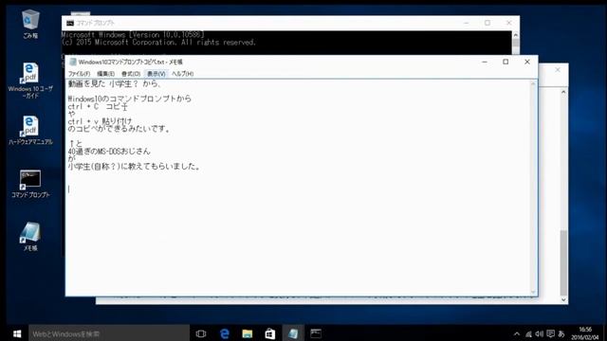Open the Action Center notification icon
This screenshot has height=341, width=607.
coord(550,334)
